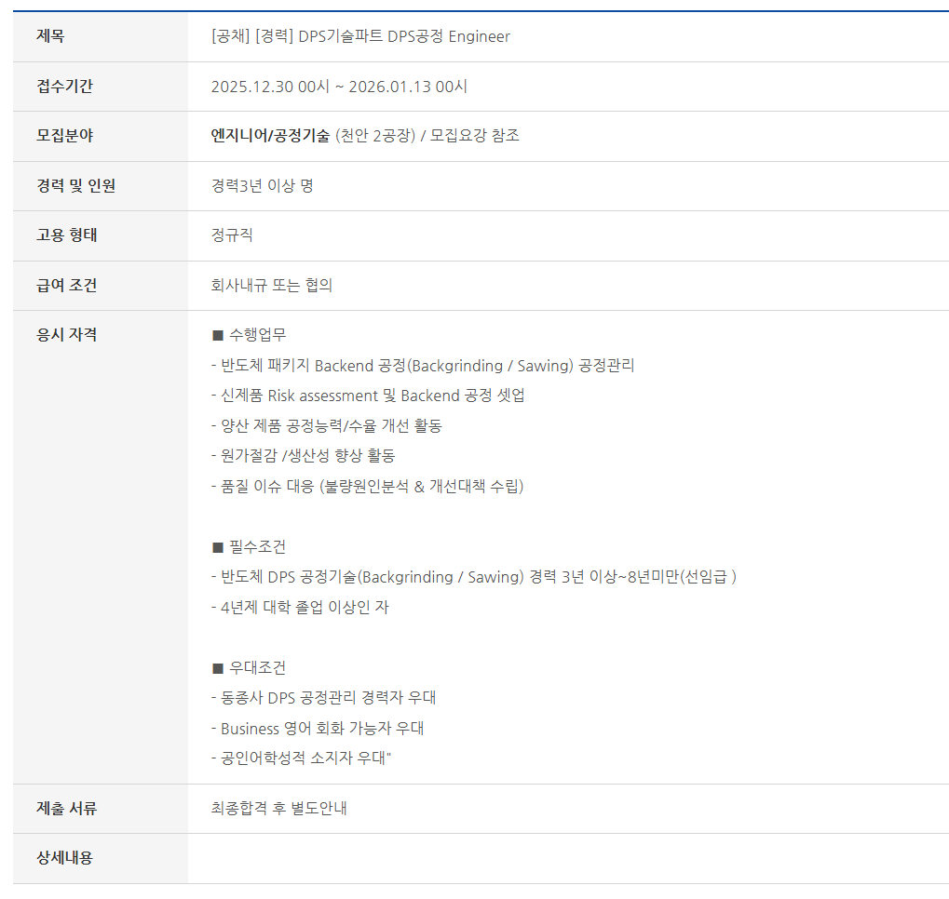Click the 정규직 employment type text
949x899 pixels.
tap(232, 235)
